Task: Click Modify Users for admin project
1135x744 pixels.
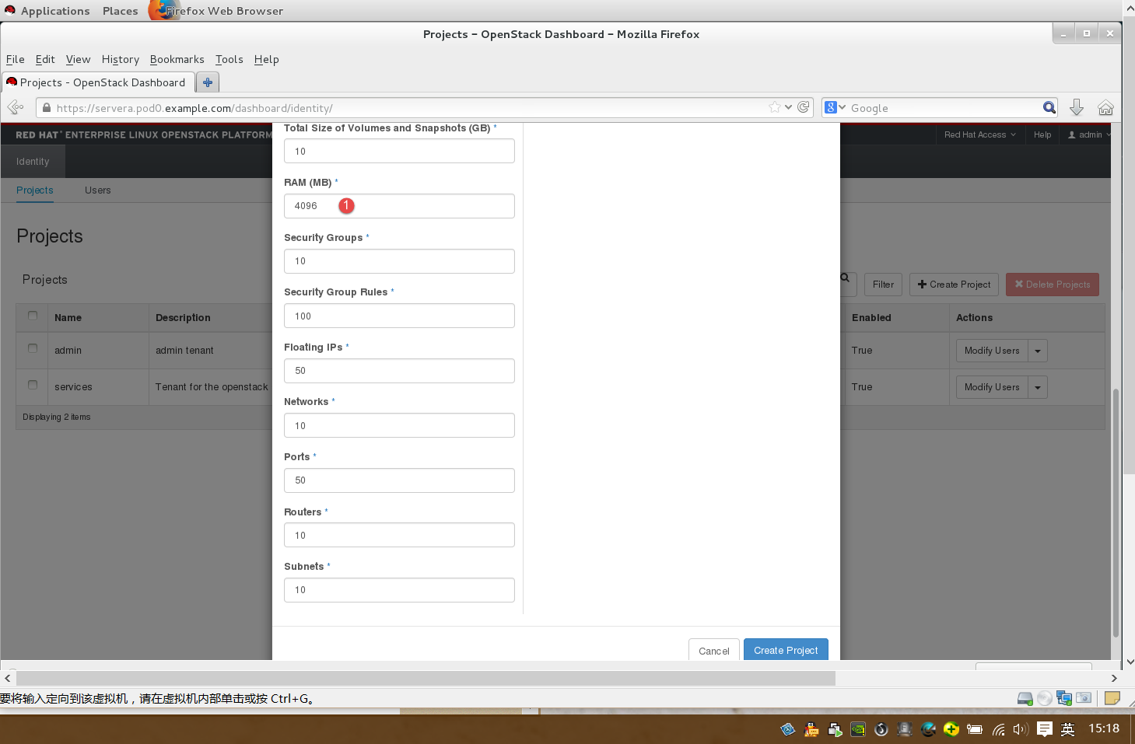Action: coord(992,351)
